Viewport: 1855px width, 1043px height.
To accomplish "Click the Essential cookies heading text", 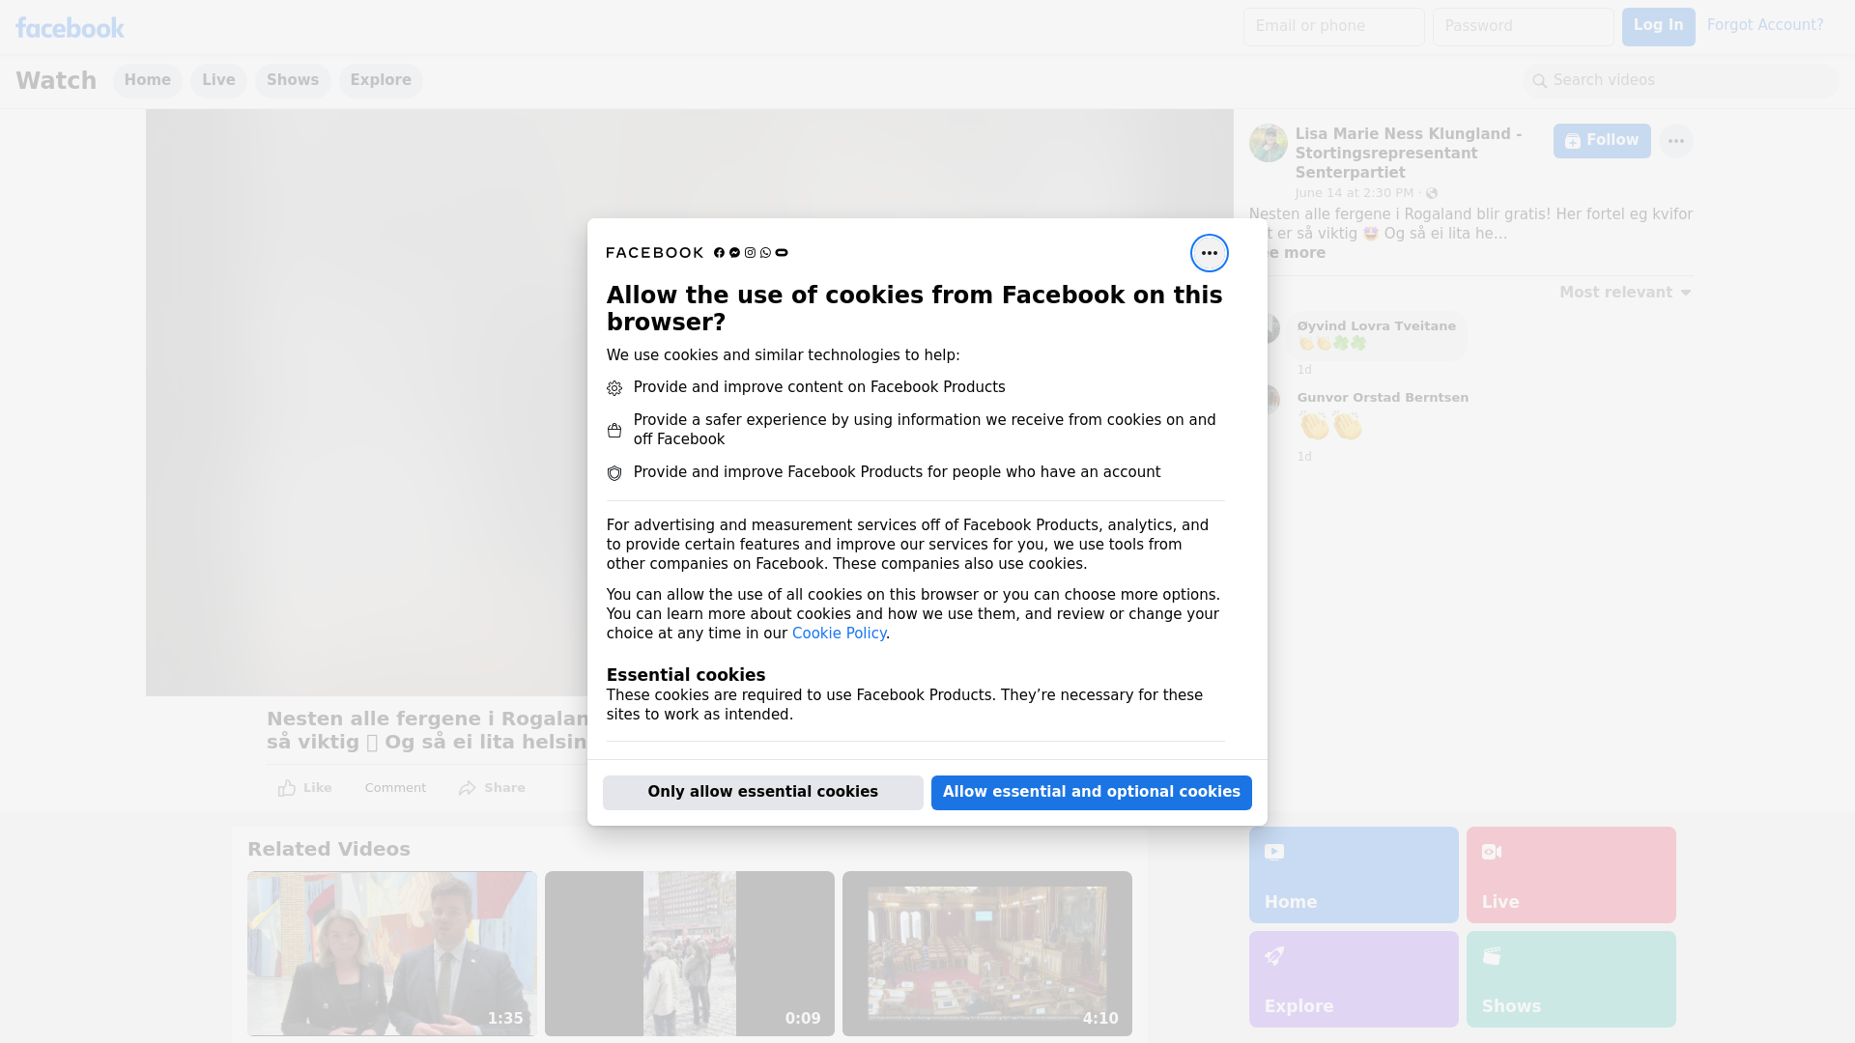I will tap(686, 675).
